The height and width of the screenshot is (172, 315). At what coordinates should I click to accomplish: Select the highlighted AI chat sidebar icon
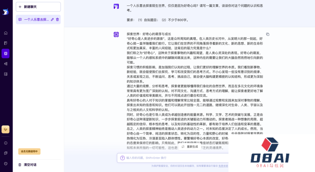(5, 54)
